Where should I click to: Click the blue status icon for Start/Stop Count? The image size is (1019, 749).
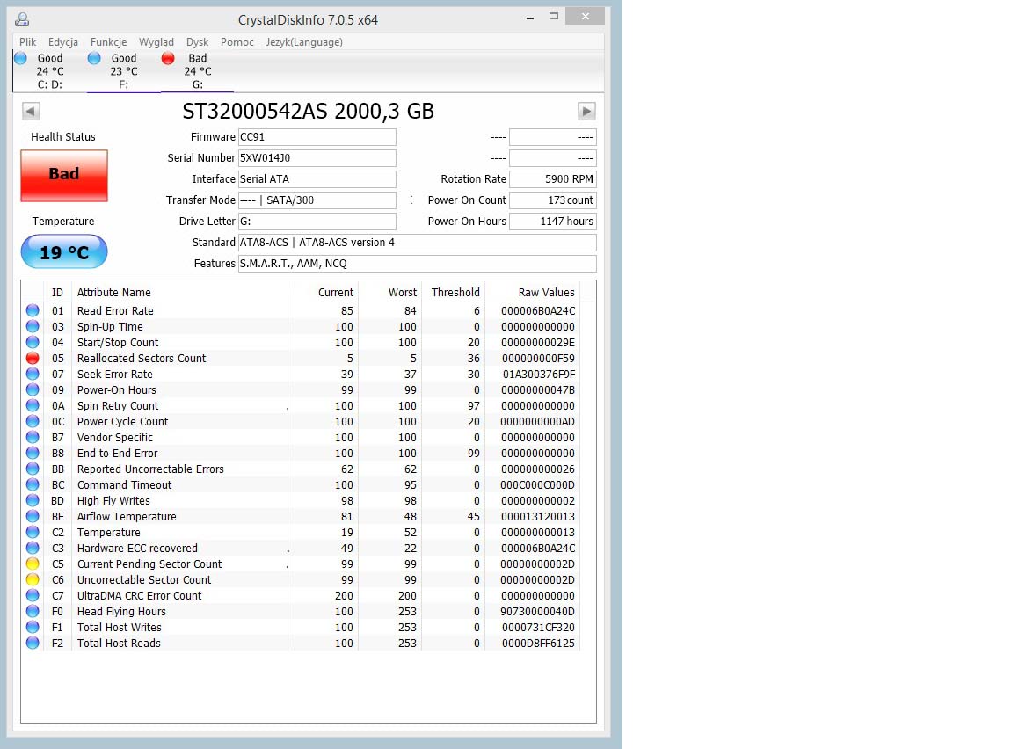coord(33,342)
